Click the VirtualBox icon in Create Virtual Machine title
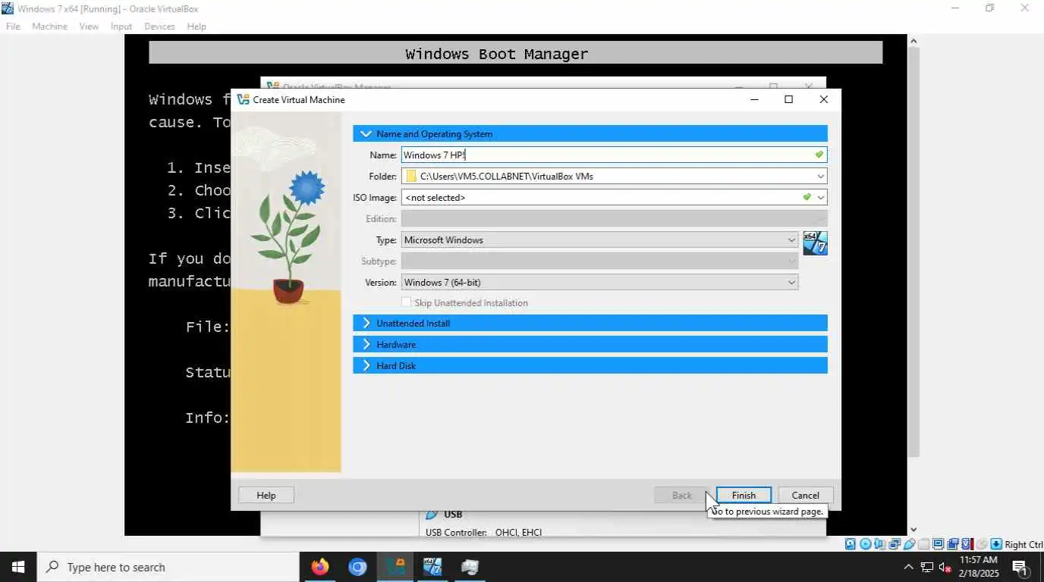This screenshot has width=1044, height=582. coord(243,99)
